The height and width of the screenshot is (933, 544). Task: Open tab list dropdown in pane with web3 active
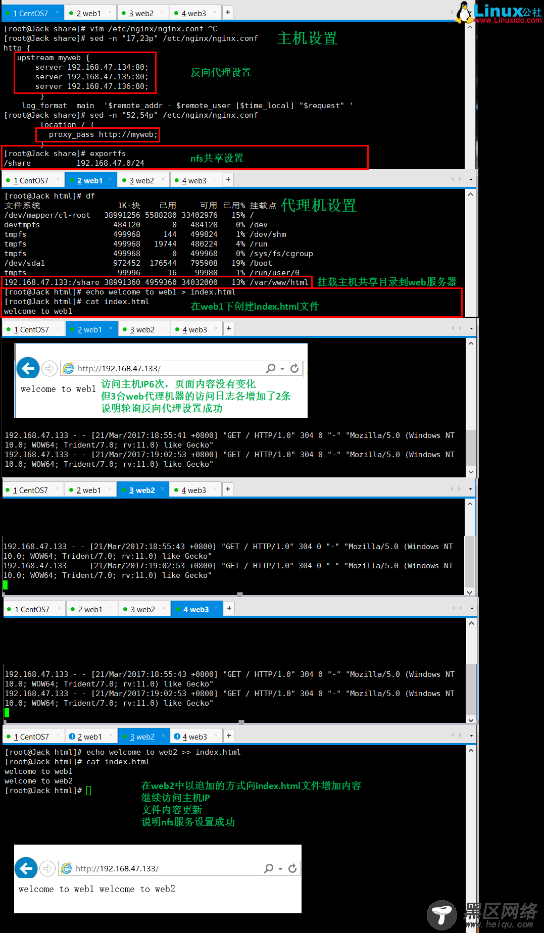(x=471, y=608)
